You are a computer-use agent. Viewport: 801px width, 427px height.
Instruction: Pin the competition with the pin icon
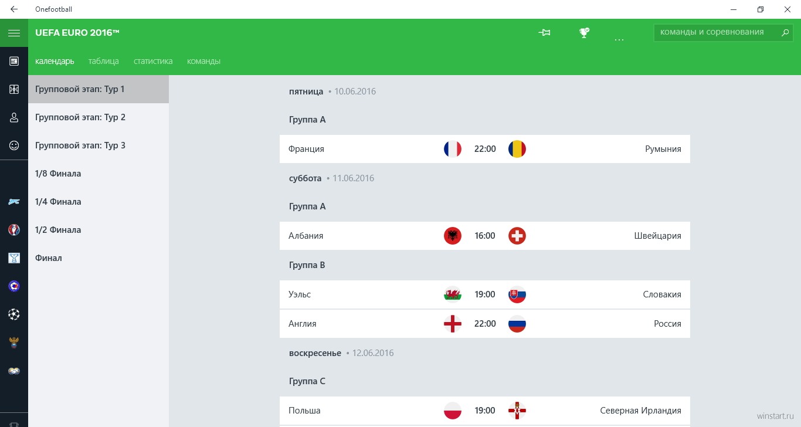[545, 33]
